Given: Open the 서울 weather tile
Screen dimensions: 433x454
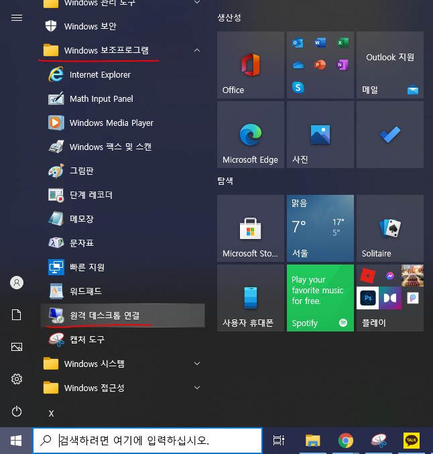Looking at the screenshot, I should tap(320, 228).
